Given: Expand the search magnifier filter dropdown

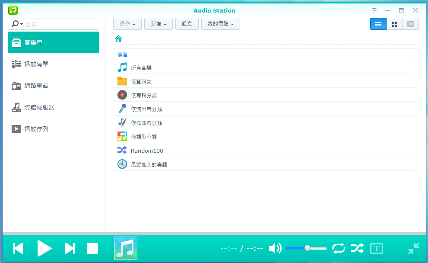Looking at the screenshot, I should pyautogui.click(x=17, y=24).
